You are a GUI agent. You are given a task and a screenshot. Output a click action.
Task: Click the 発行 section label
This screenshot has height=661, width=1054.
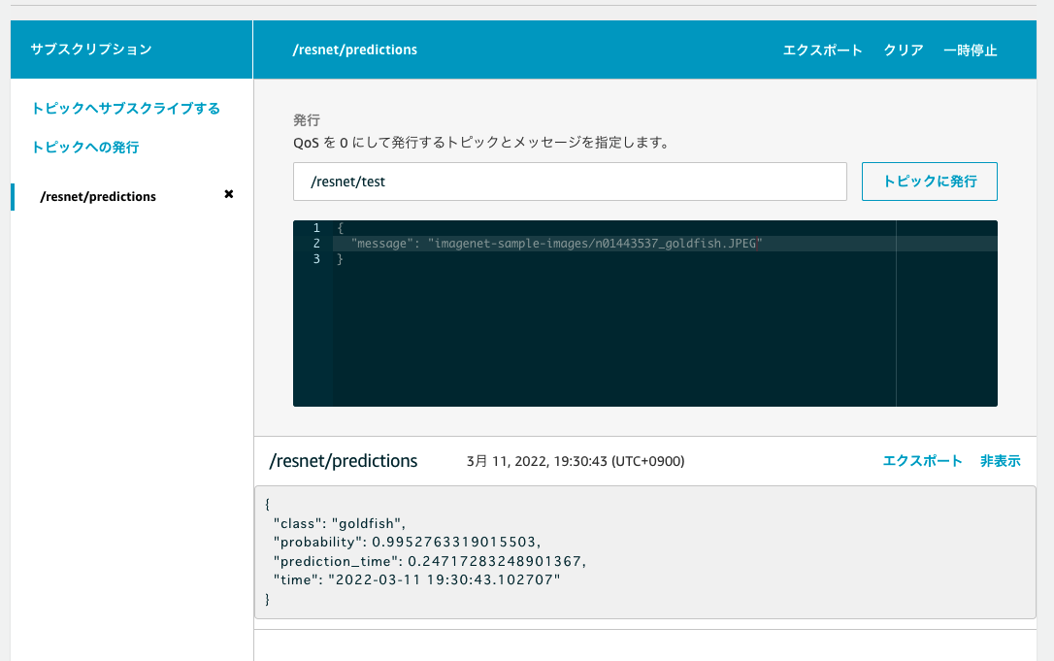coord(307,120)
